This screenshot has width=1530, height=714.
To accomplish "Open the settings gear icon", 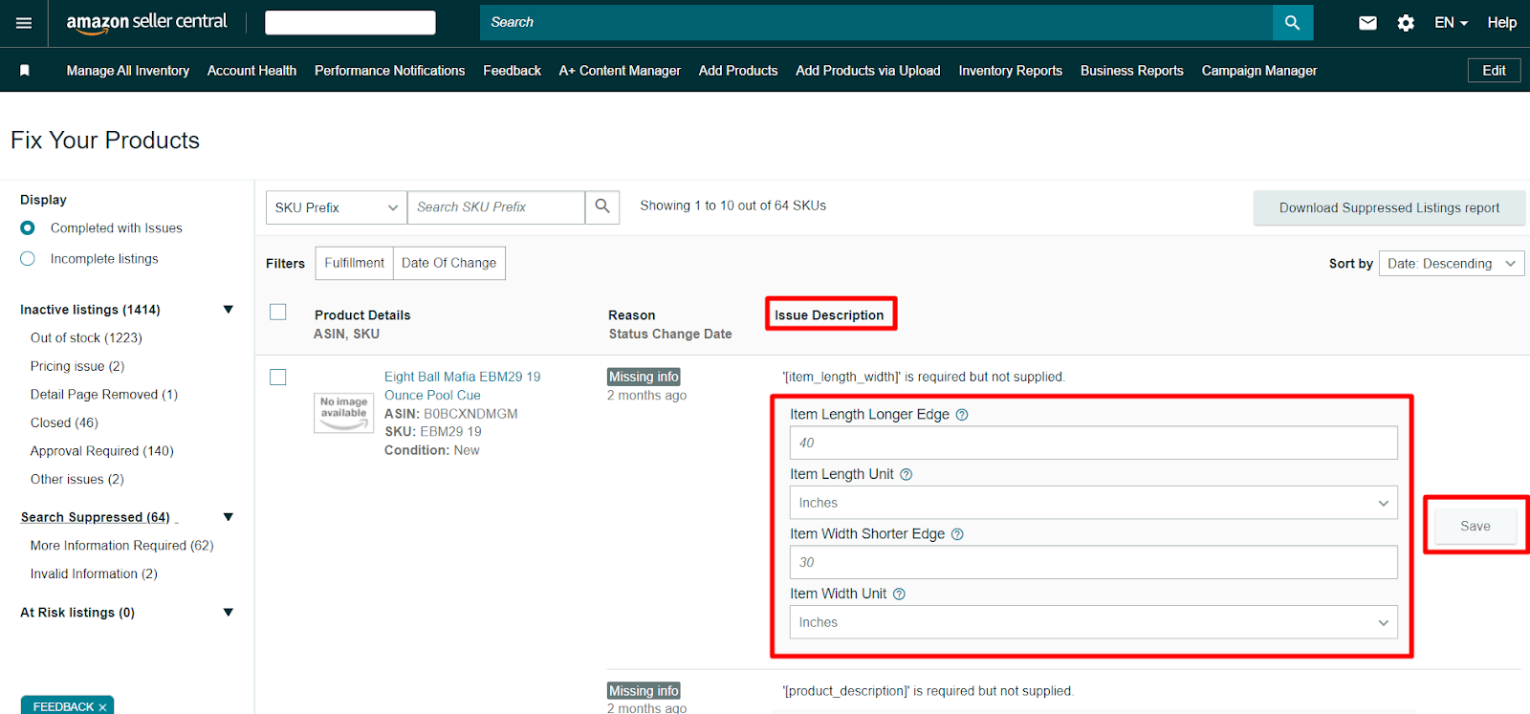I will tap(1406, 23).
